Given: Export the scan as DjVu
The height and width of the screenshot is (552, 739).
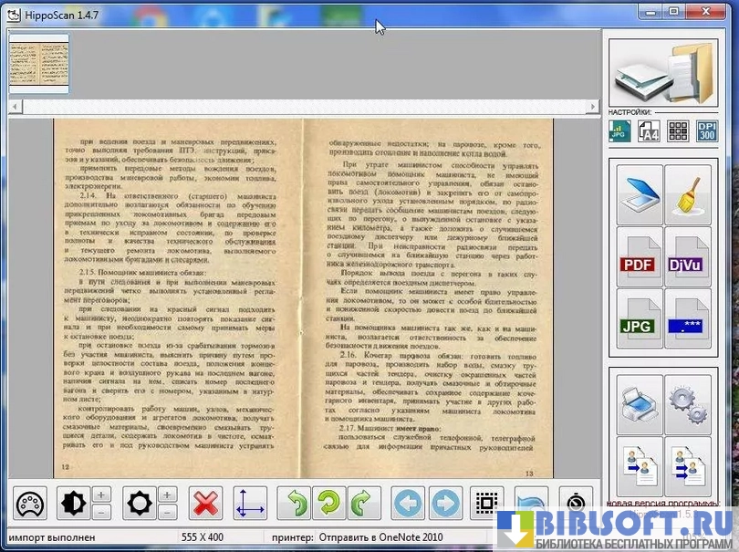Looking at the screenshot, I should (687, 257).
